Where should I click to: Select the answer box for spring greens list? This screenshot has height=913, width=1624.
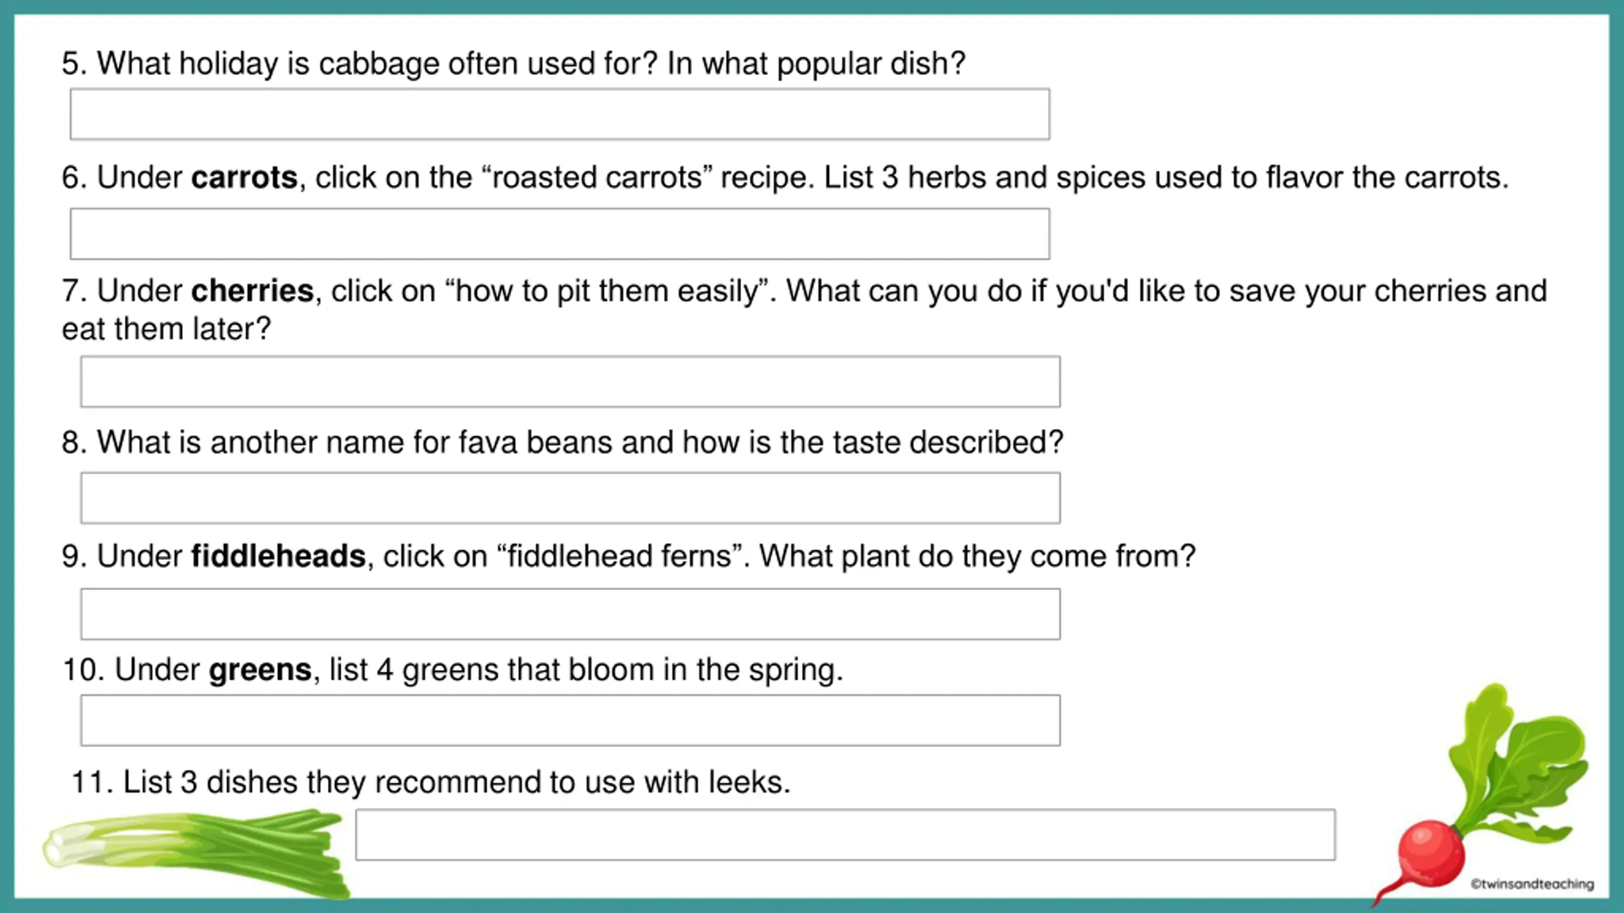pos(570,720)
